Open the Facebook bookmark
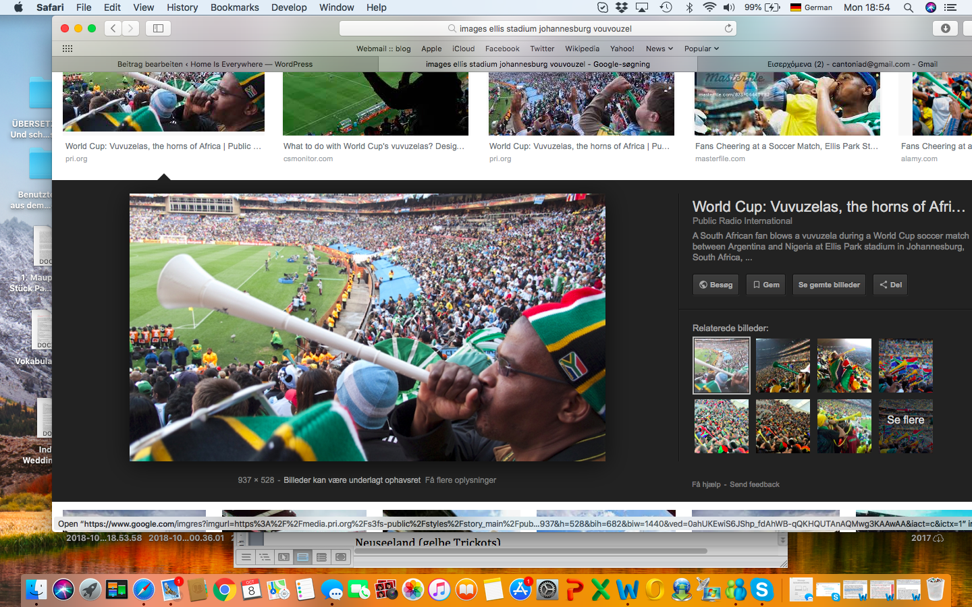972x607 pixels. 502,49
